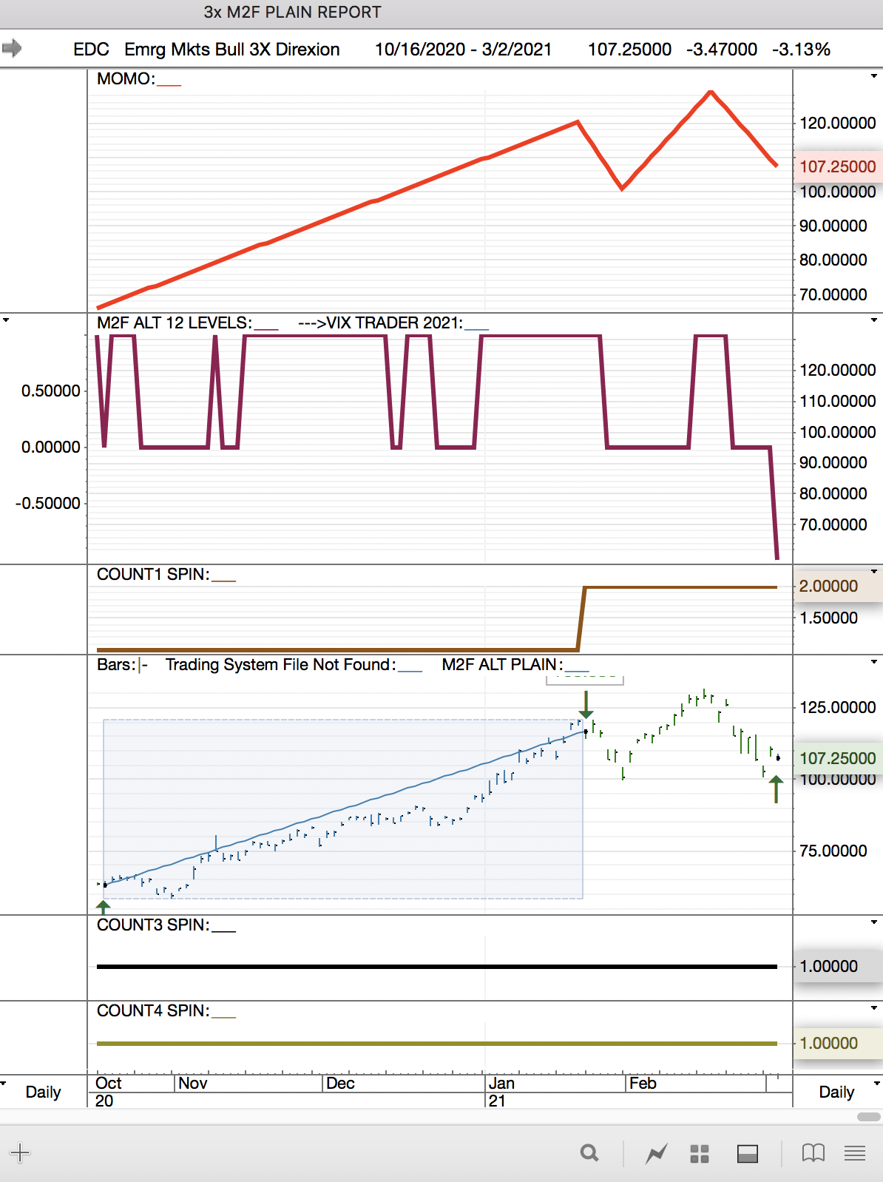Click the Feb date axis label
Viewport: 883px width, 1182px height.
(643, 1083)
